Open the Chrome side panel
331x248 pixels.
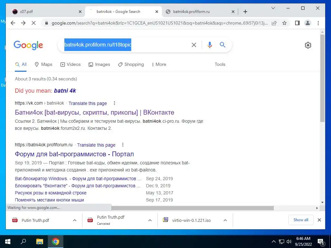297,23
